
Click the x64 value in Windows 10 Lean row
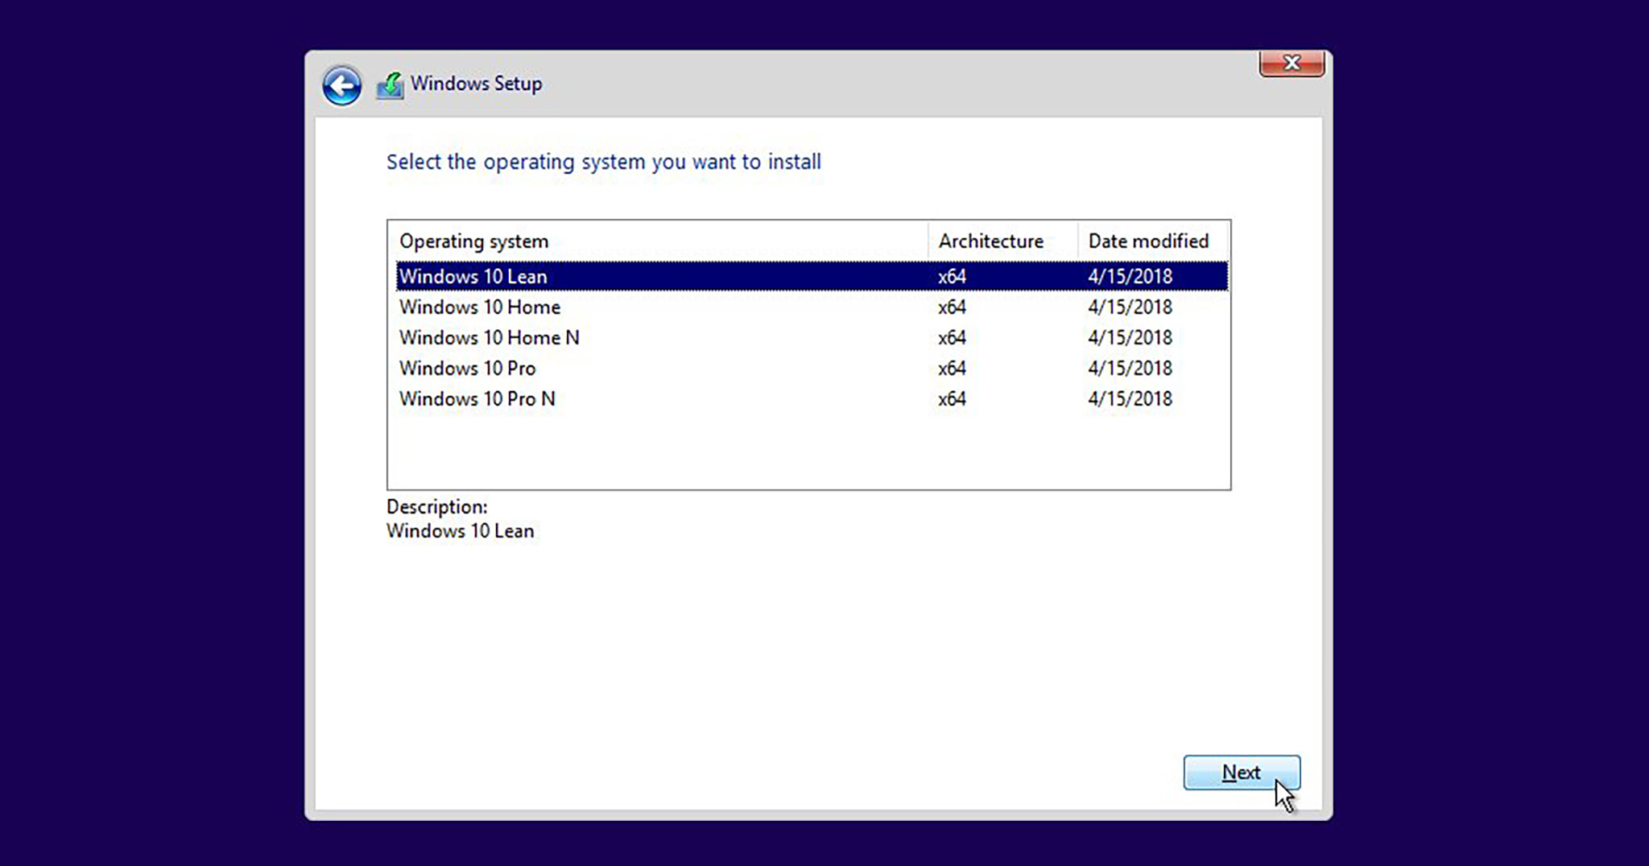click(x=952, y=276)
